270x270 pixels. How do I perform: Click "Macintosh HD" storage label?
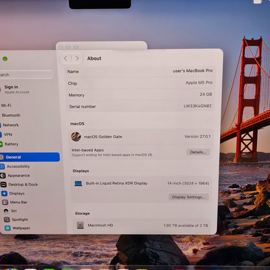[101, 225]
